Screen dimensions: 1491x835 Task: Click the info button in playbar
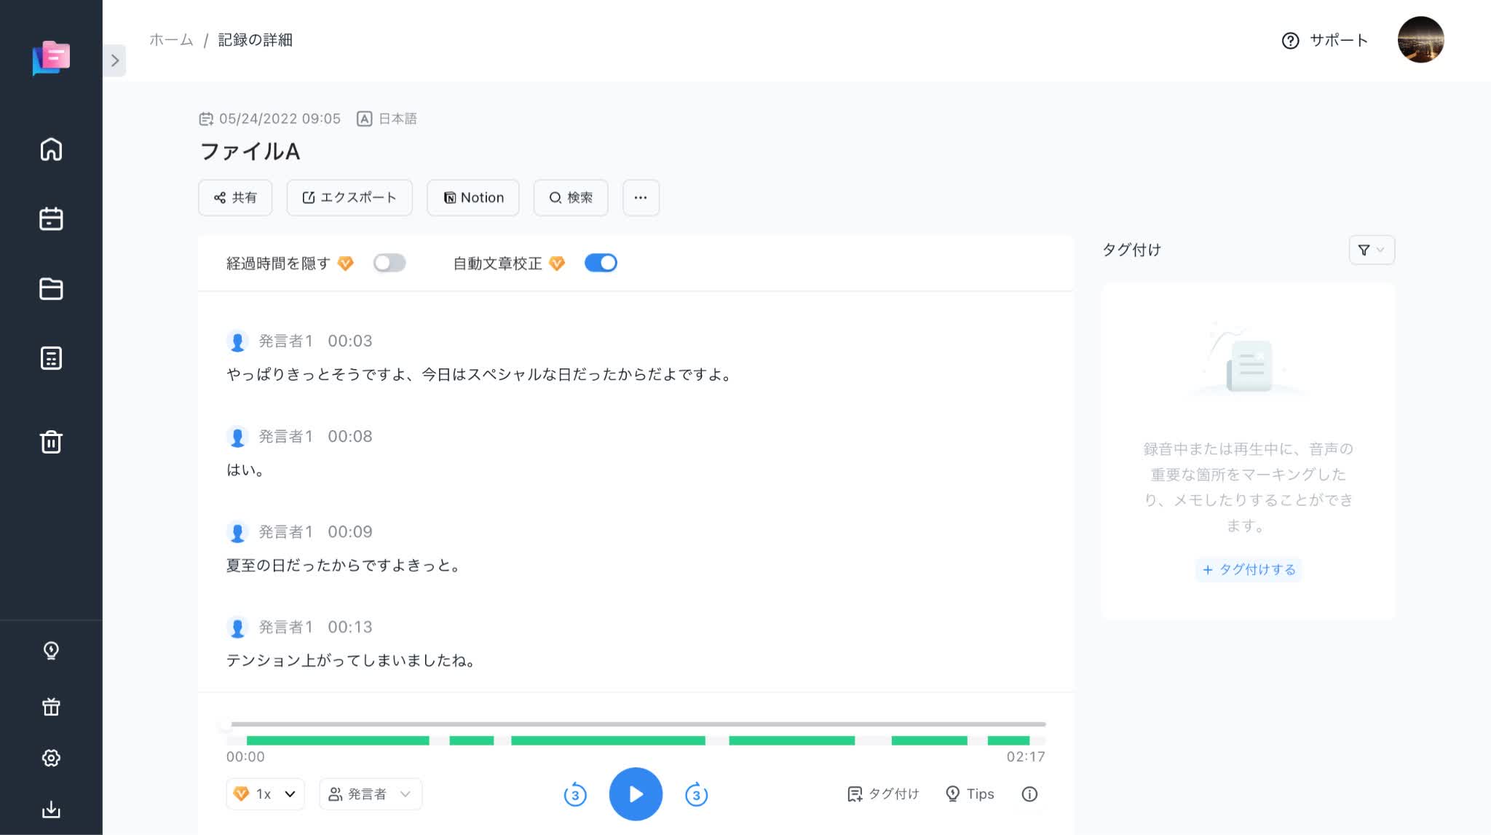click(1031, 794)
